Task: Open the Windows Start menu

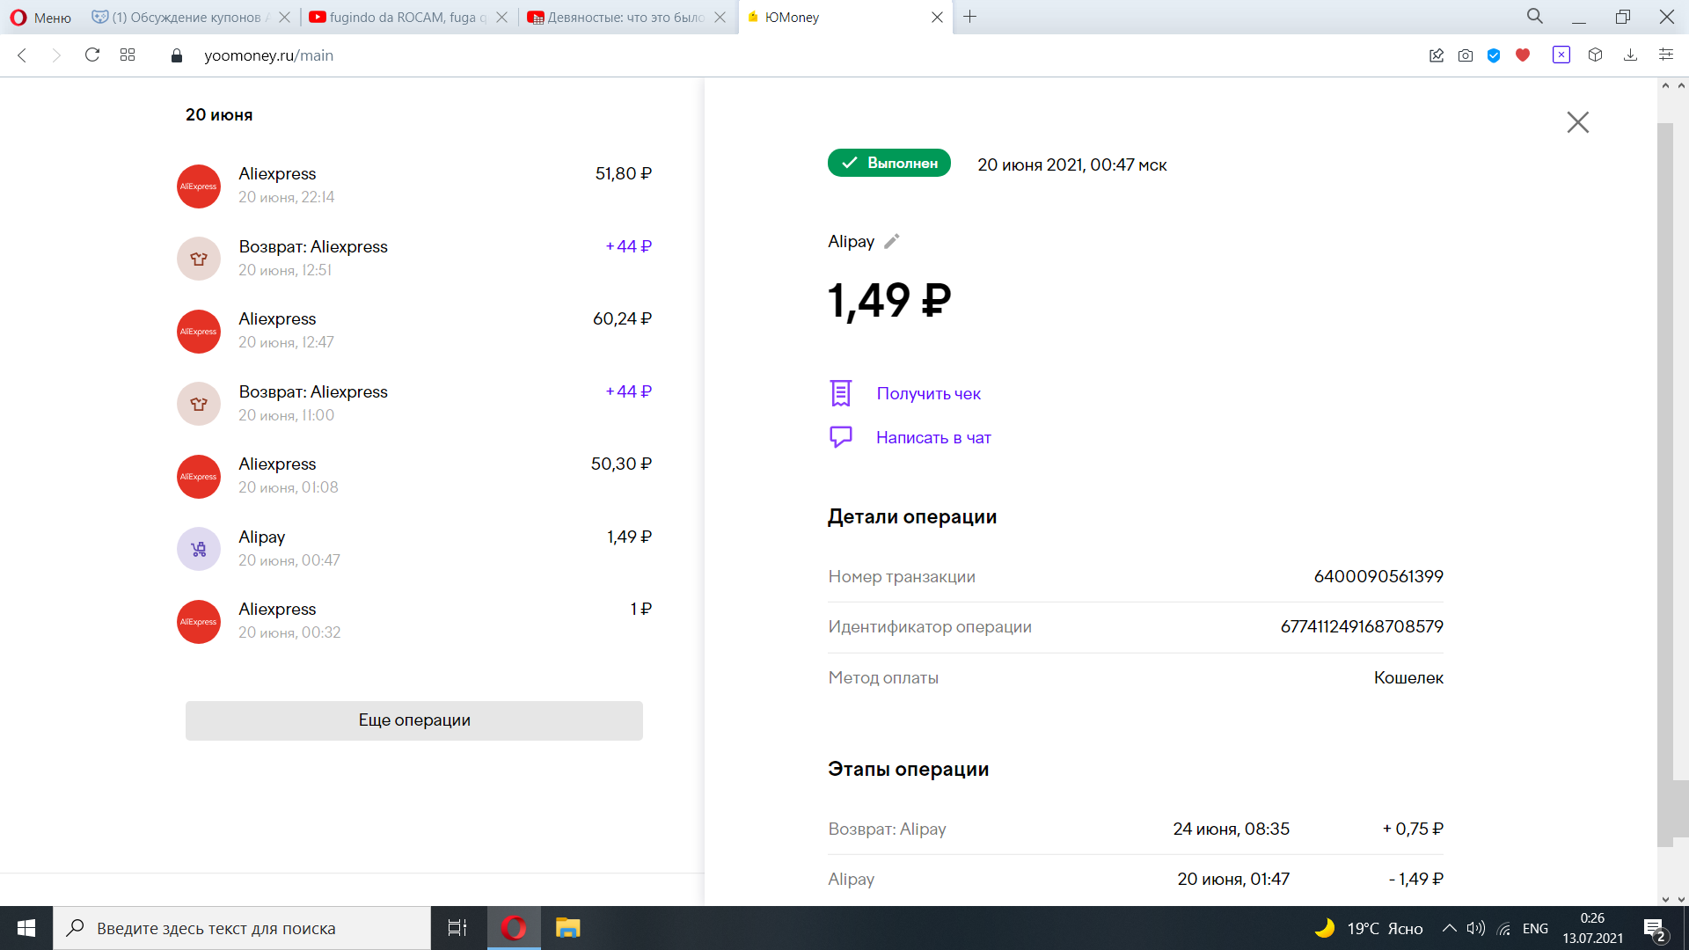Action: 26,928
